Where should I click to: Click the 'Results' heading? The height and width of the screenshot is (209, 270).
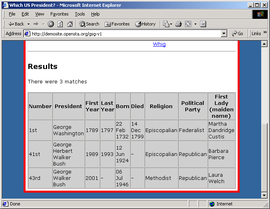pos(42,66)
